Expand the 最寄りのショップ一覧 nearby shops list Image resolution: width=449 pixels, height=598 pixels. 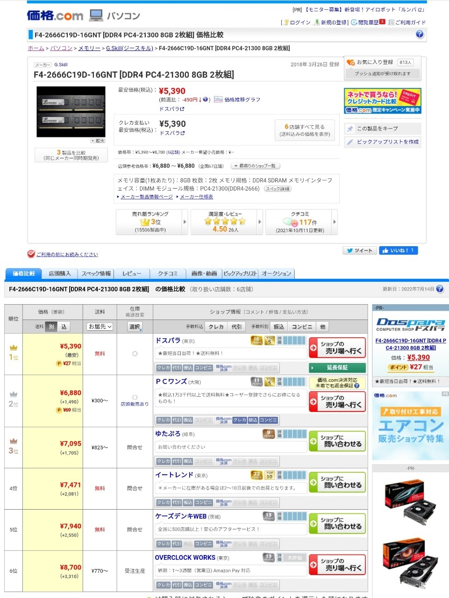[x=255, y=166]
